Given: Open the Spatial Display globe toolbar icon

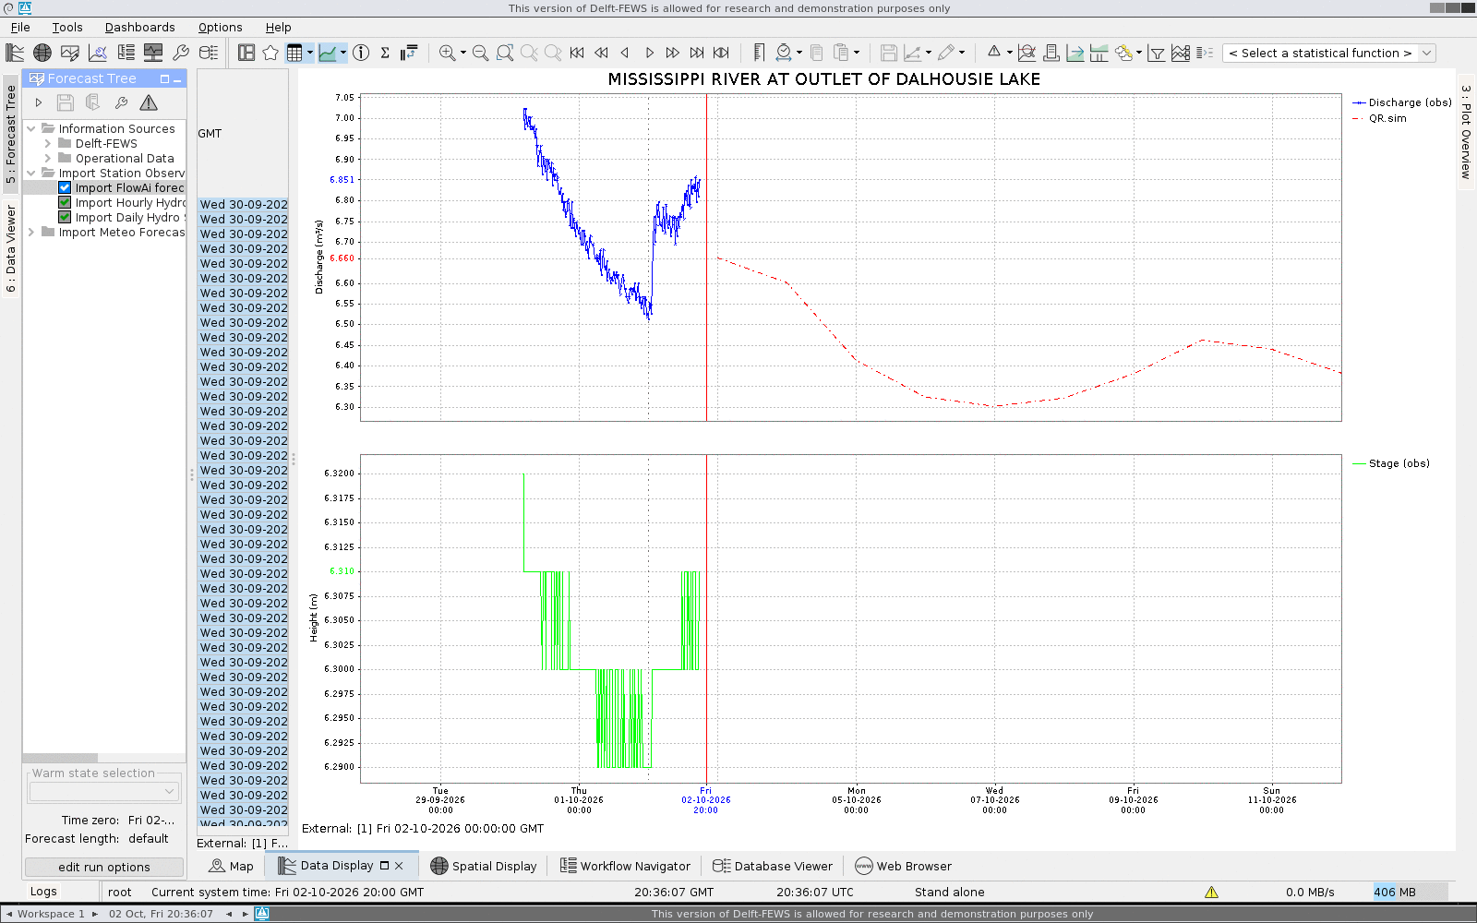Looking at the screenshot, I should 42,53.
